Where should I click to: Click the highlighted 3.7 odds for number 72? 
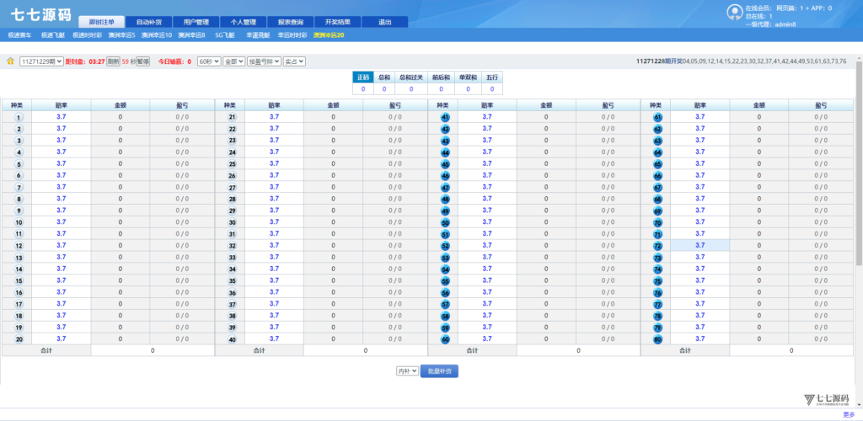700,246
